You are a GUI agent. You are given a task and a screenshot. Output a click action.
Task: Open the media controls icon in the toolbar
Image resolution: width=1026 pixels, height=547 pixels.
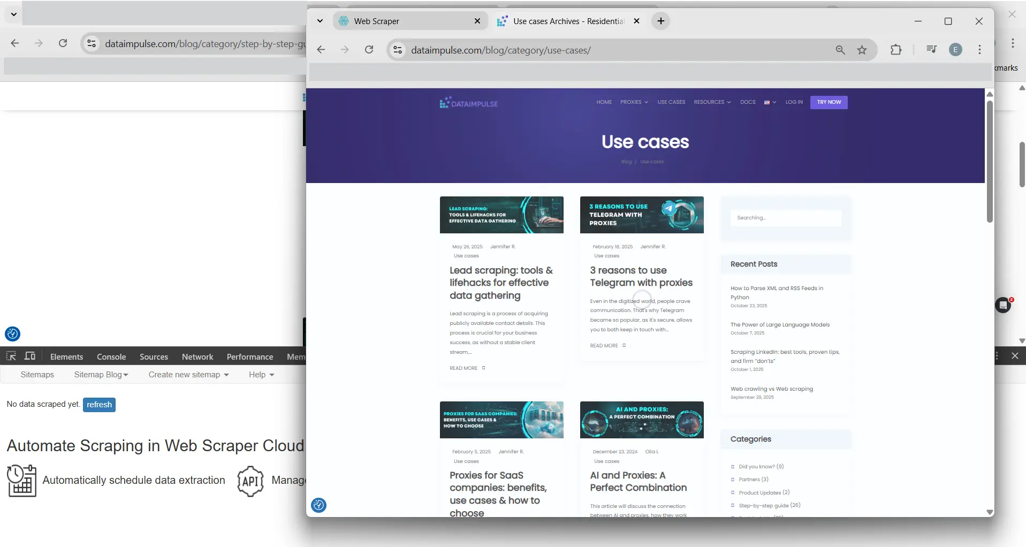click(x=930, y=50)
